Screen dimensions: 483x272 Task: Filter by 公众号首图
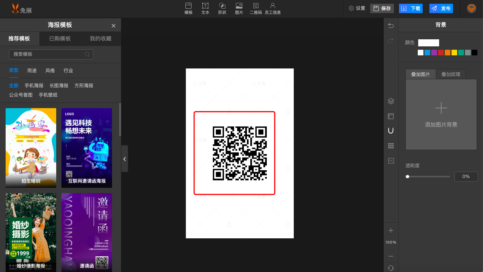(21, 95)
